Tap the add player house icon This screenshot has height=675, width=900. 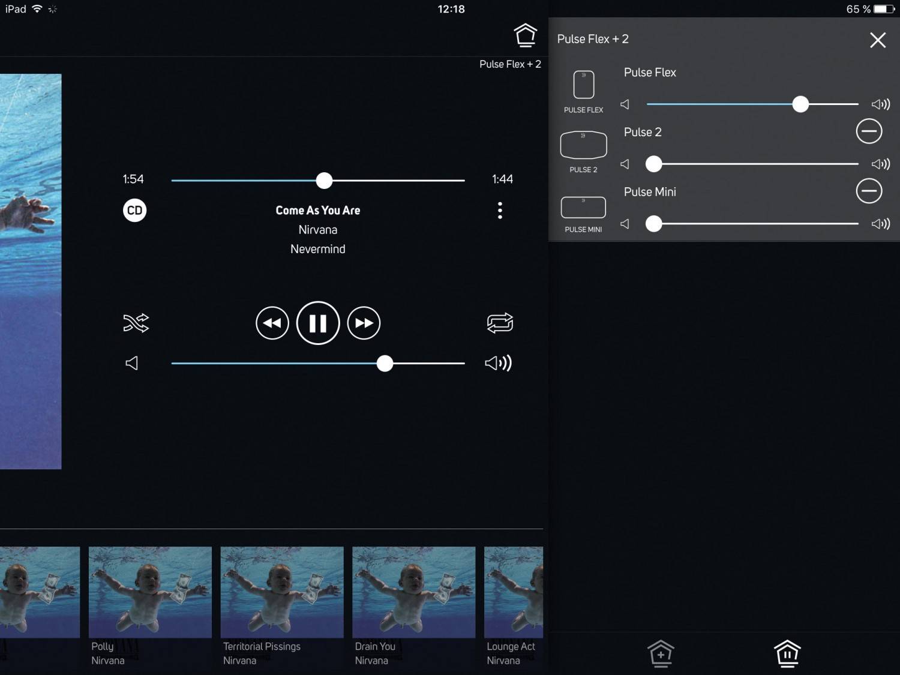(661, 653)
